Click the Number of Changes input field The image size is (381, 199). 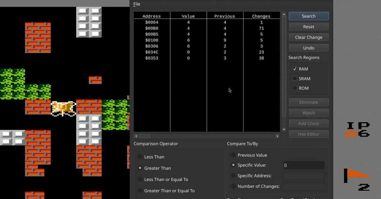pos(304,186)
